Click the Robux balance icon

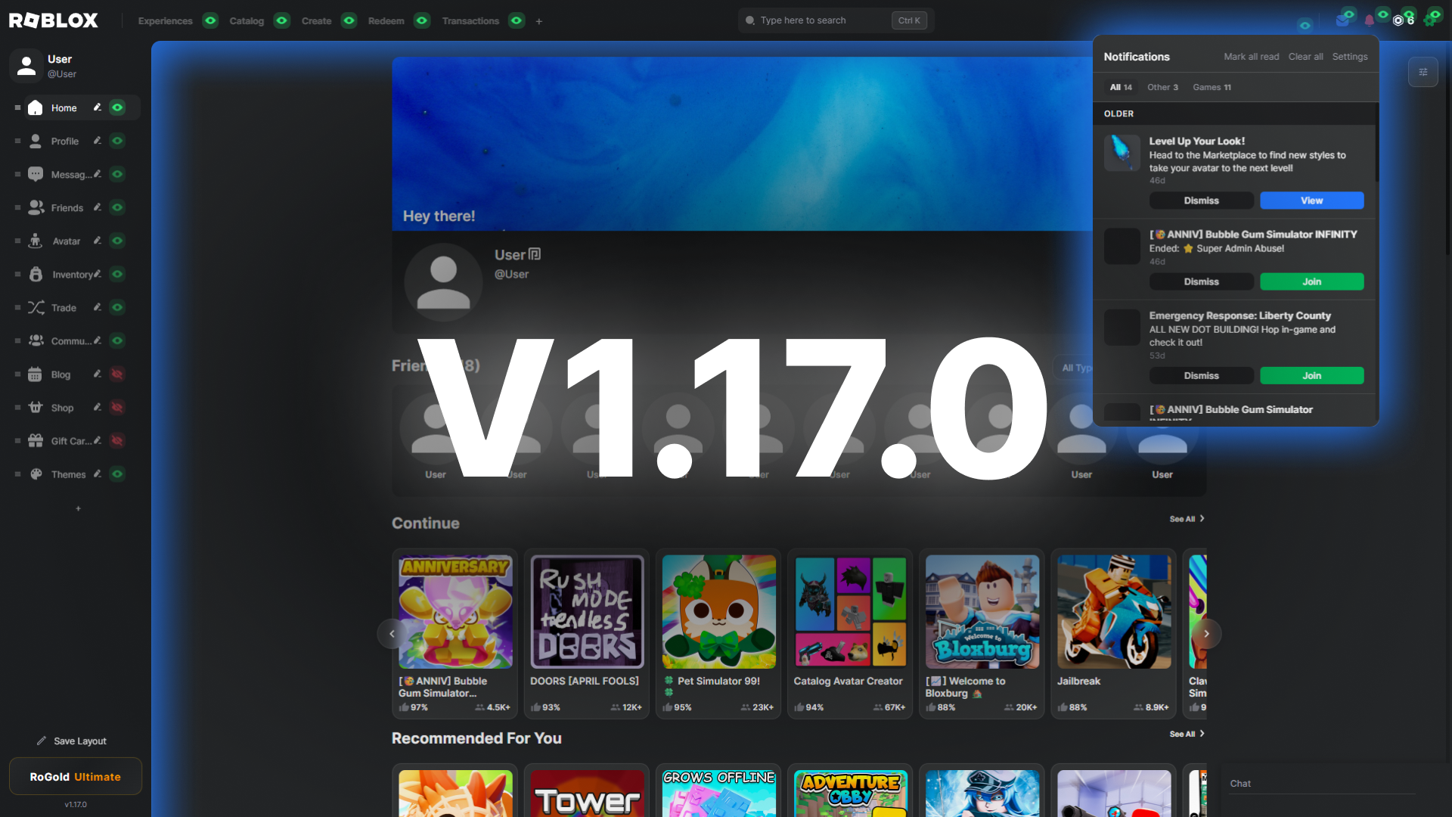[x=1398, y=20]
